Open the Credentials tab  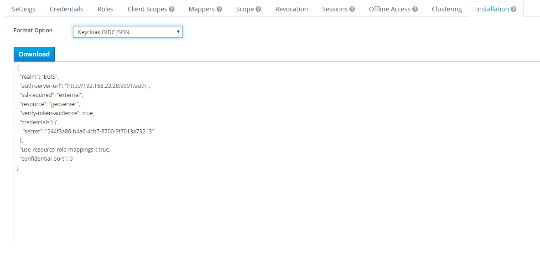pyautogui.click(x=67, y=9)
